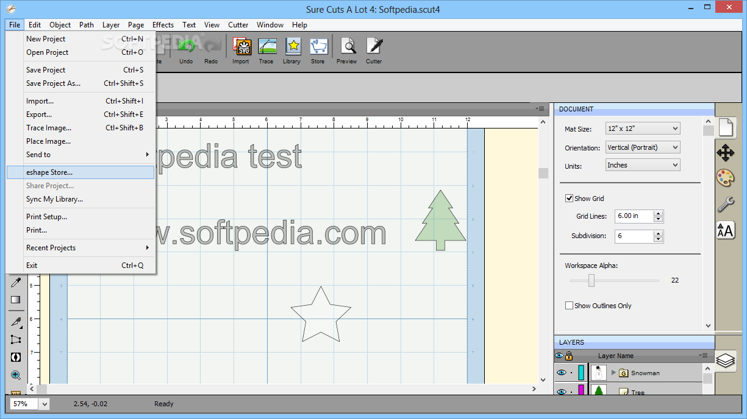The width and height of the screenshot is (747, 419).
Task: Open the Cutter toolbar icon
Action: (x=374, y=46)
